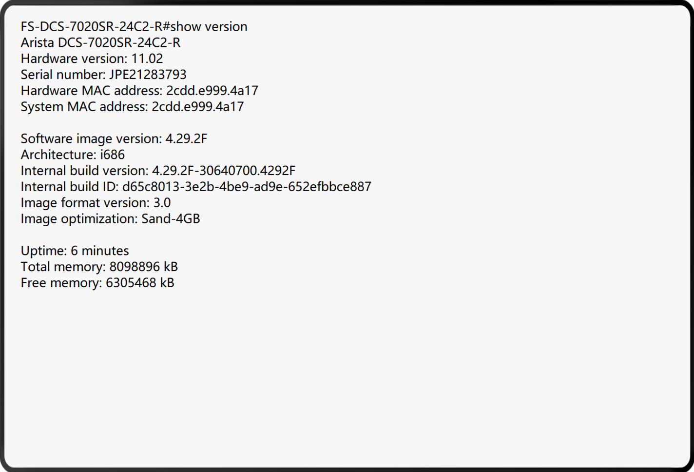Click the Free memory 6305468 kB value
This screenshot has height=472, width=694.
[140, 283]
